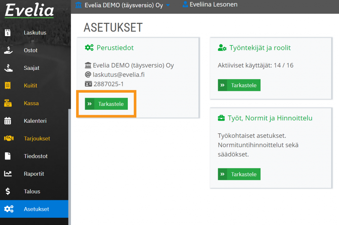Click the Asetukset gears icon in sidebar
339x225 pixels.
point(9,209)
